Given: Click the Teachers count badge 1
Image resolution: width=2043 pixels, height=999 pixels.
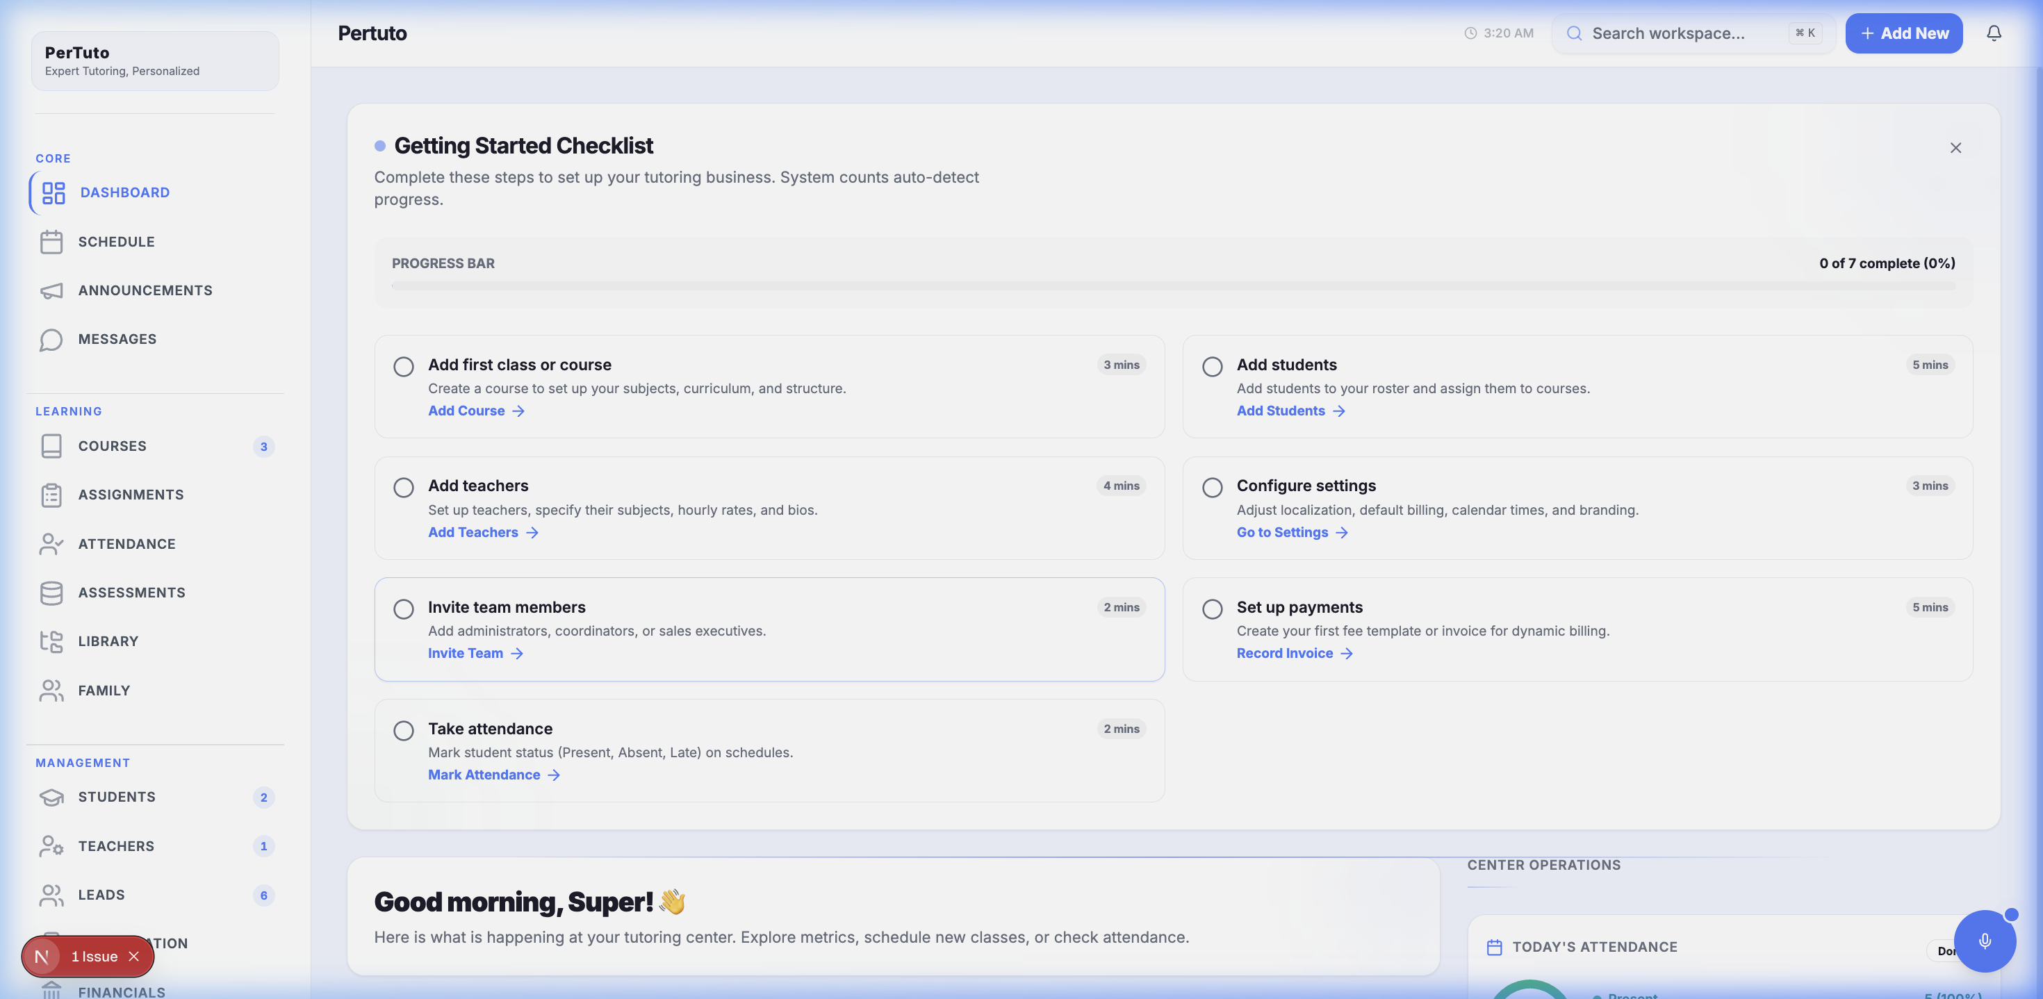Looking at the screenshot, I should pyautogui.click(x=264, y=847).
